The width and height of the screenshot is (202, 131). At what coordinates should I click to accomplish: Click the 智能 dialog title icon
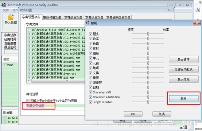pyautogui.click(x=88, y=23)
